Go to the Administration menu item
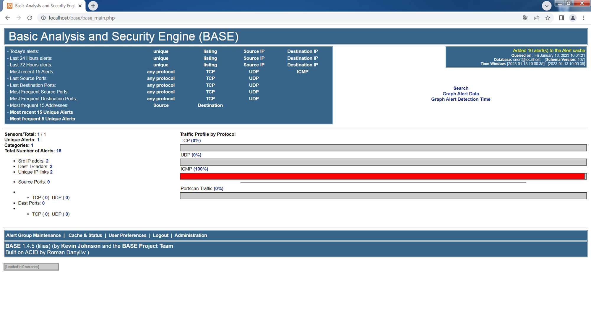The height and width of the screenshot is (330, 591). tap(191, 235)
